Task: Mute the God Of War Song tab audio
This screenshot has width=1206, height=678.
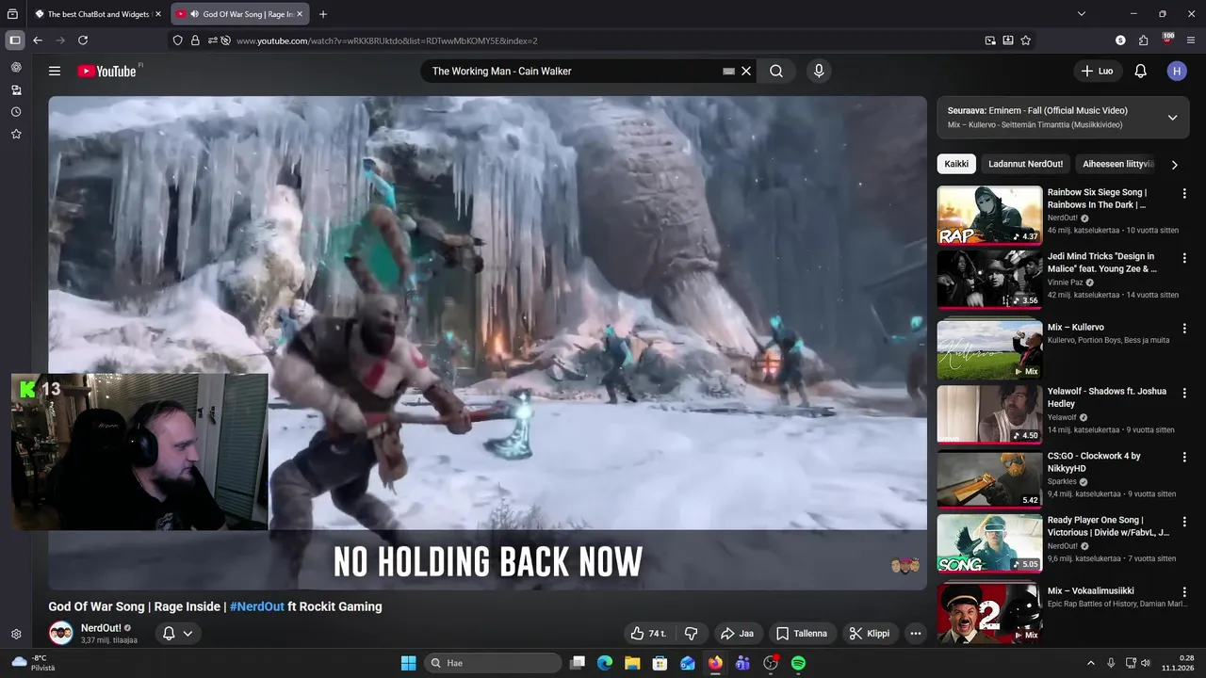Action: tap(194, 14)
